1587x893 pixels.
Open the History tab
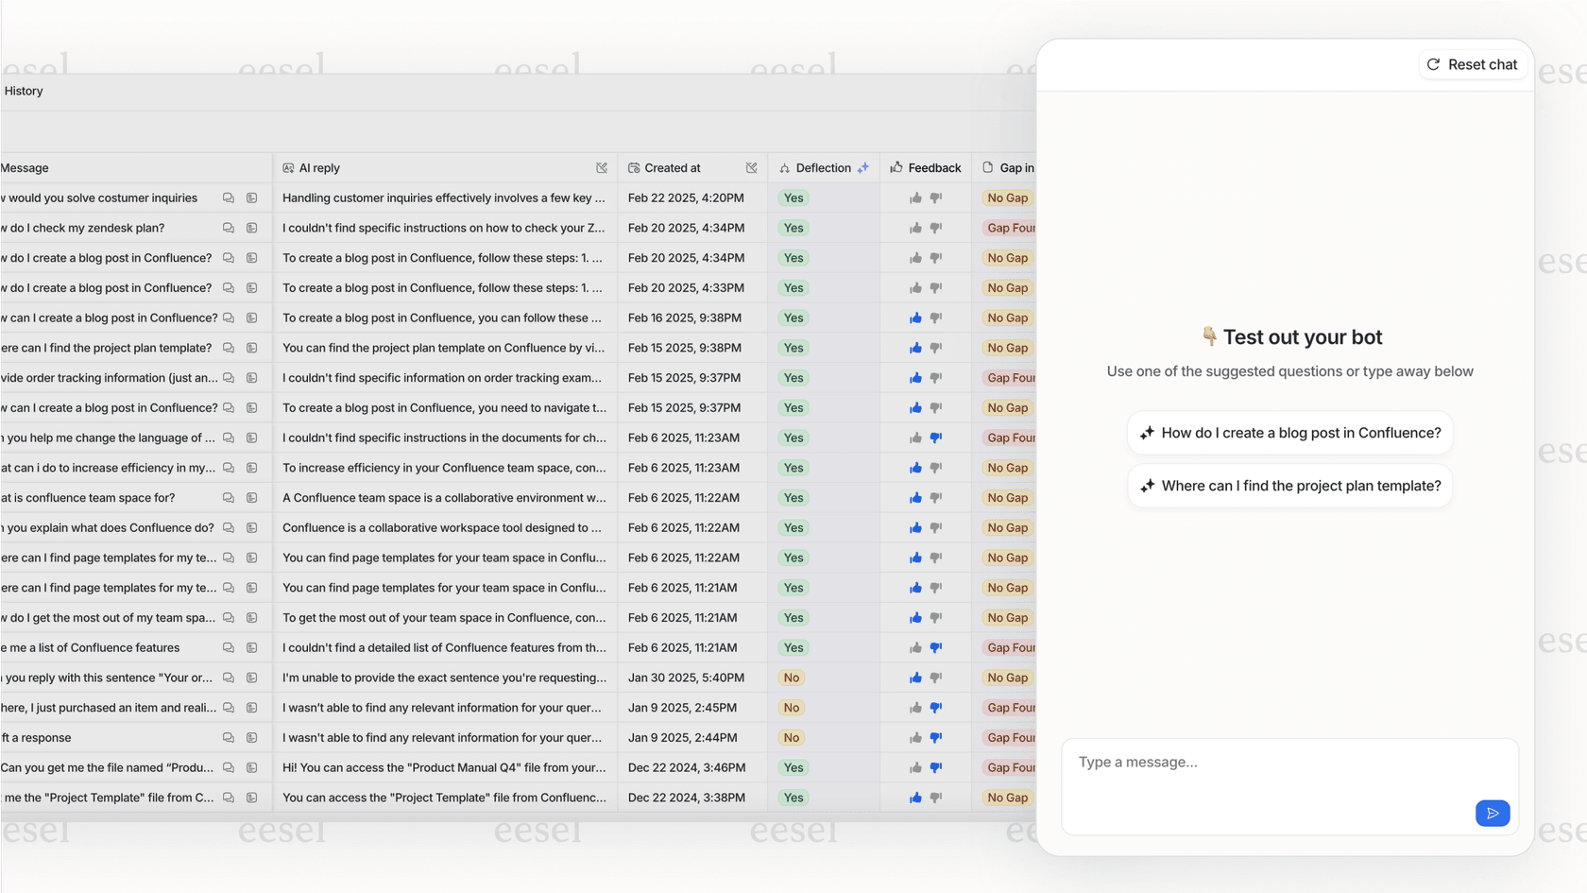click(x=23, y=91)
